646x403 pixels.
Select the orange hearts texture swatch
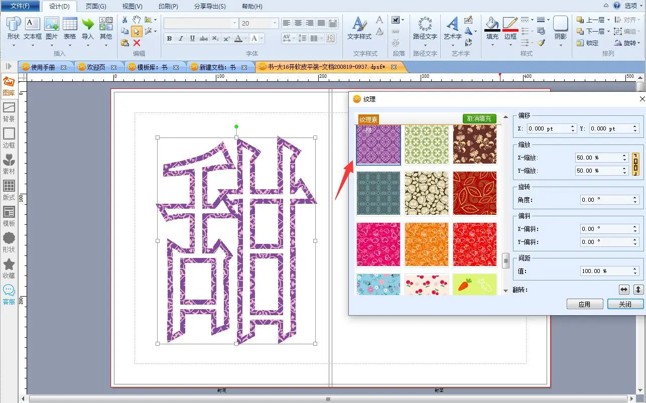tap(427, 244)
